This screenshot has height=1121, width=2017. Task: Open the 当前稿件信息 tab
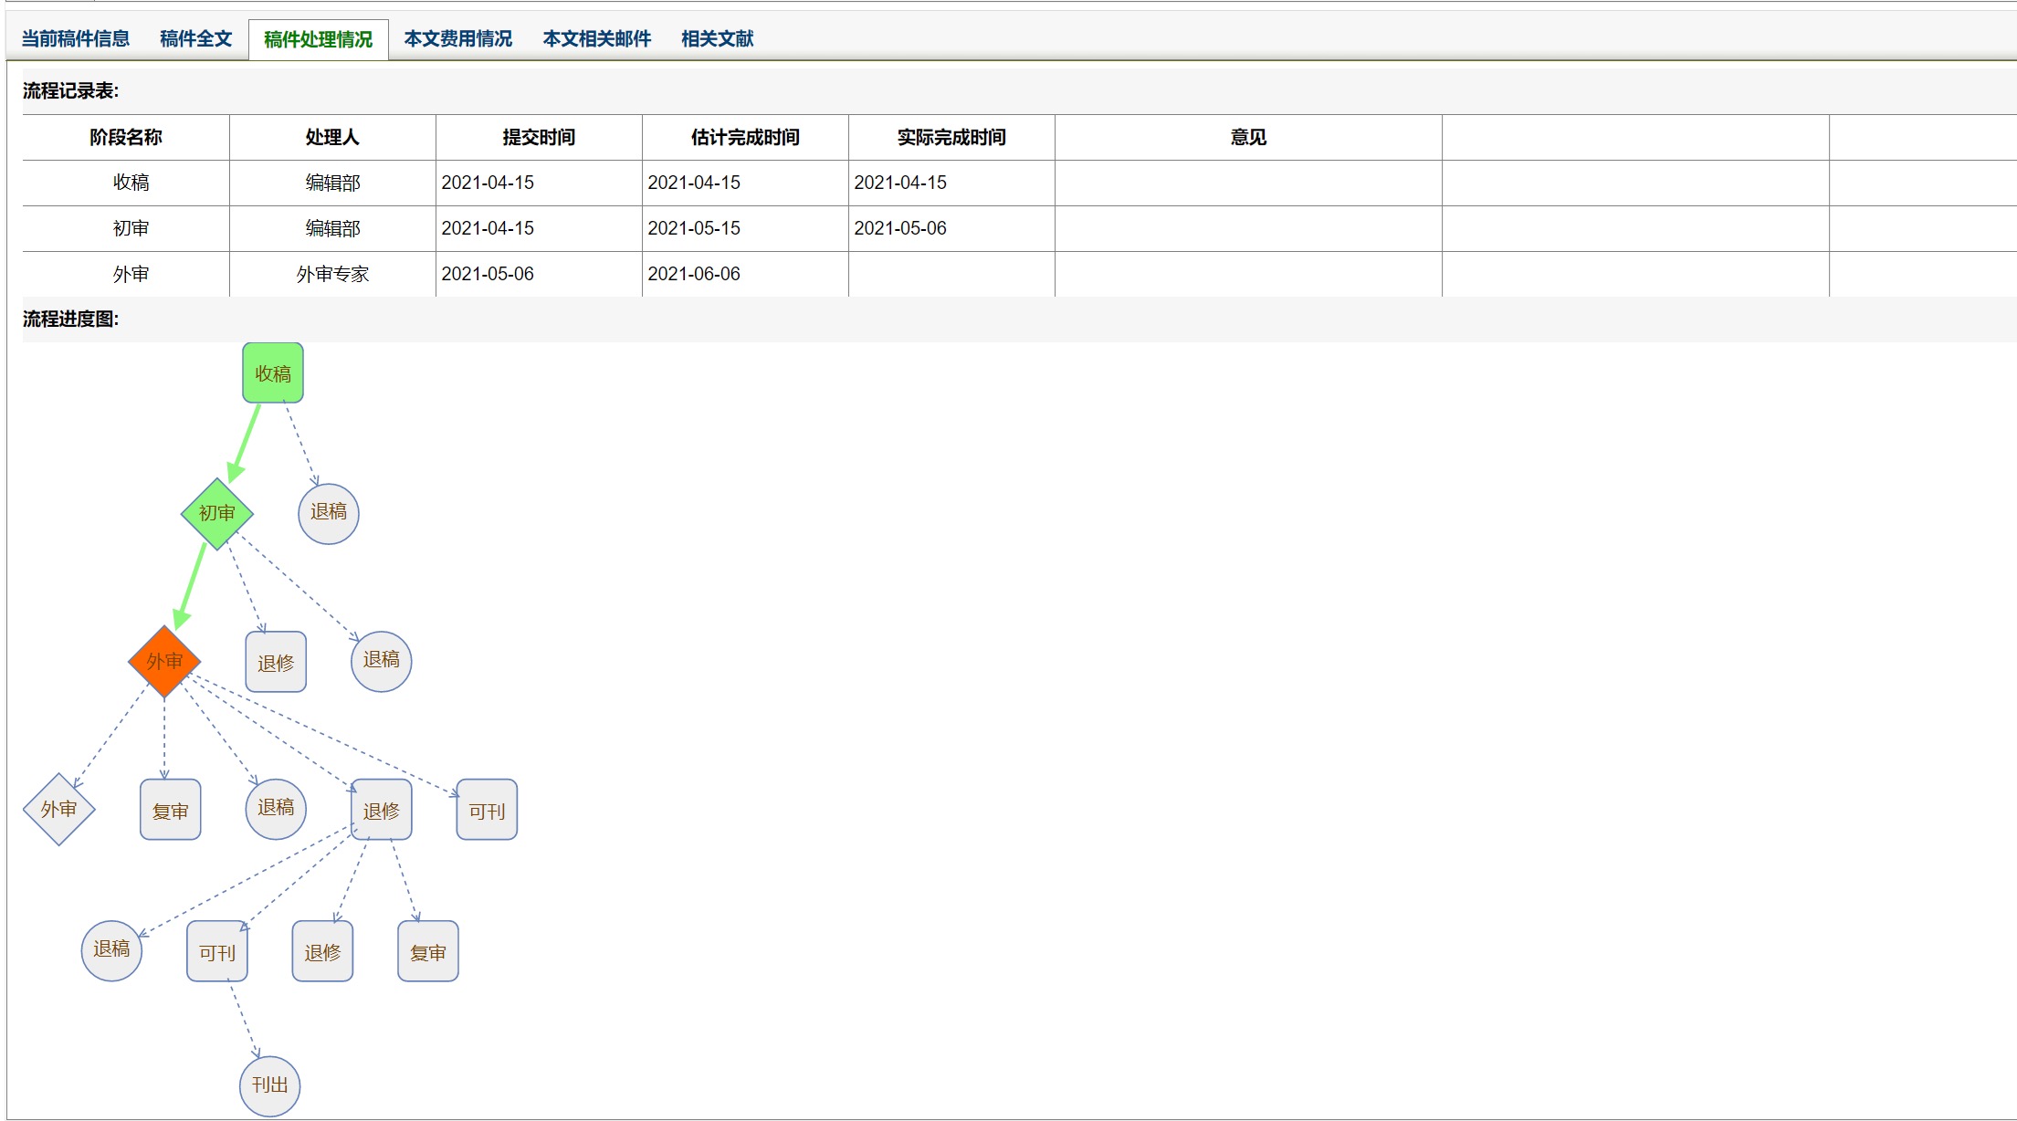click(x=76, y=38)
